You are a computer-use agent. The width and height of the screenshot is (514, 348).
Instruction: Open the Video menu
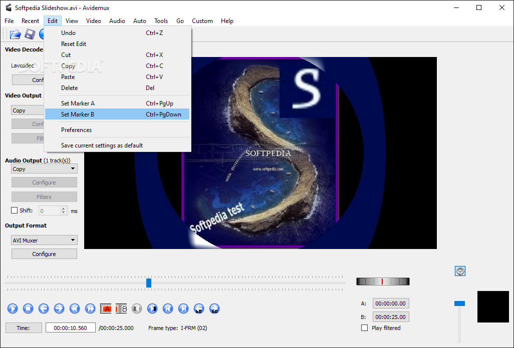click(x=93, y=21)
